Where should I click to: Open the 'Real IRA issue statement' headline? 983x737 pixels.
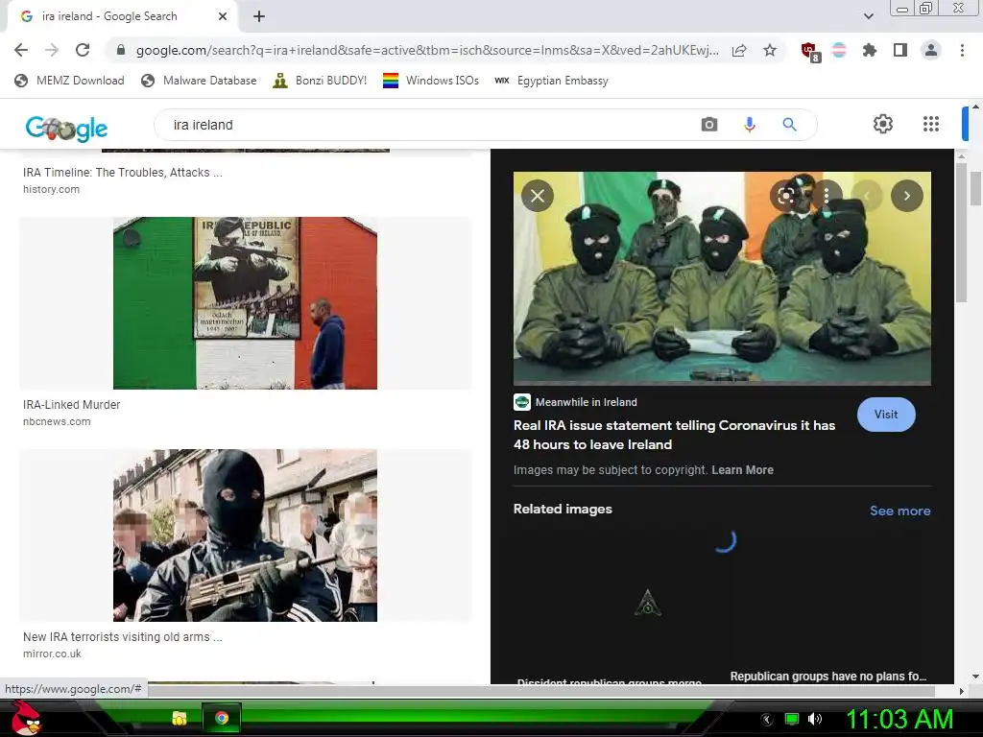click(674, 435)
